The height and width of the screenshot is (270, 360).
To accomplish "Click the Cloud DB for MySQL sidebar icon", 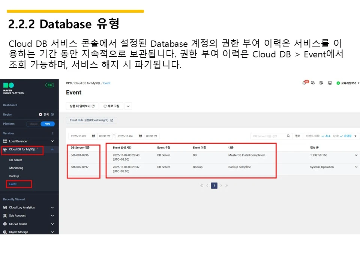I will [5, 150].
